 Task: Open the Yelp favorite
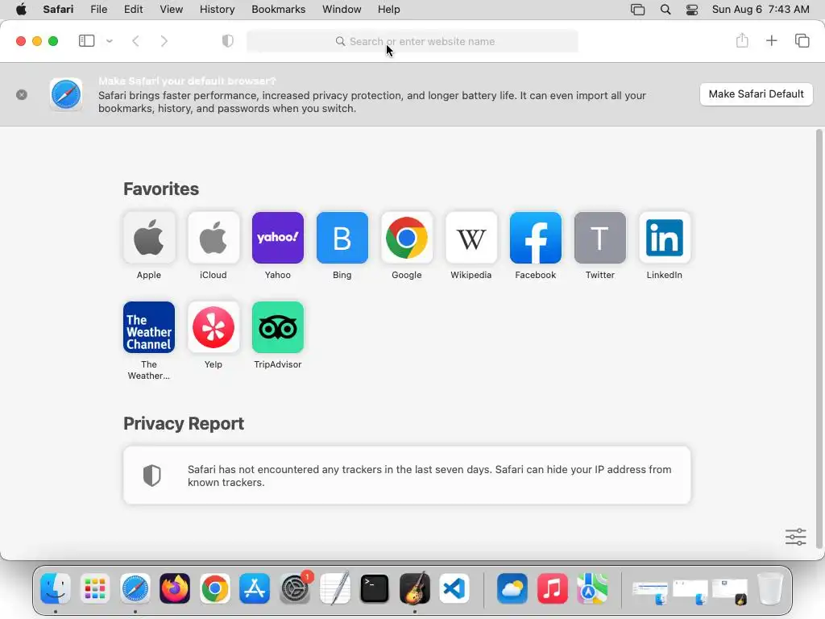click(x=213, y=327)
